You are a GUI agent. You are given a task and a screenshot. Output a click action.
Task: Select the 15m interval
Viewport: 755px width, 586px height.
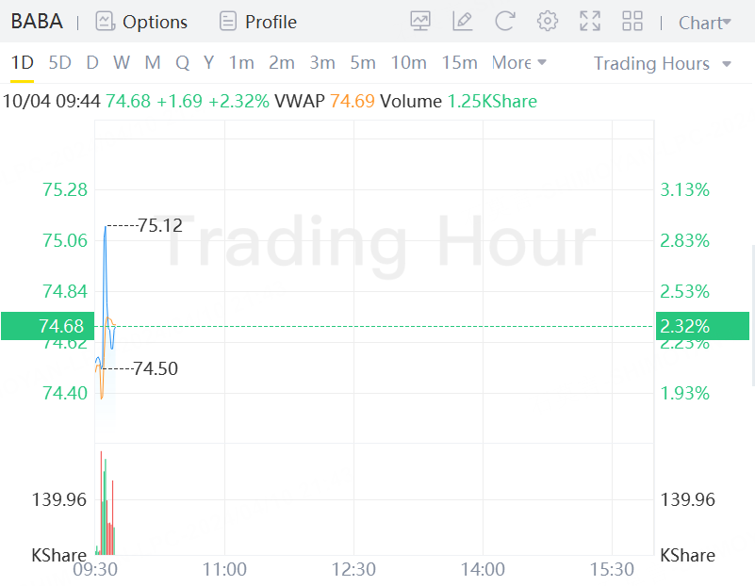click(x=459, y=62)
